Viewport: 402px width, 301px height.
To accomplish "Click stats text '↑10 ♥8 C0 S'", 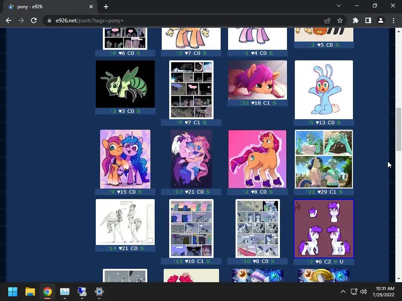I will click(258, 261).
